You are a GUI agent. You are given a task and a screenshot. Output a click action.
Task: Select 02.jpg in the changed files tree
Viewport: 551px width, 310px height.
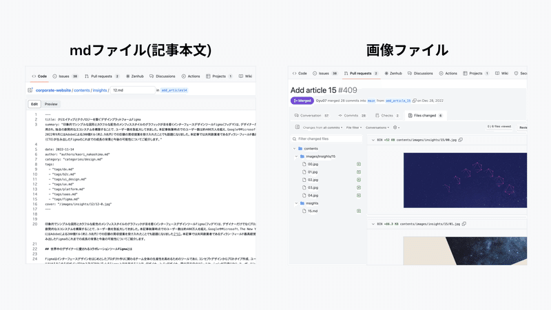point(313,180)
